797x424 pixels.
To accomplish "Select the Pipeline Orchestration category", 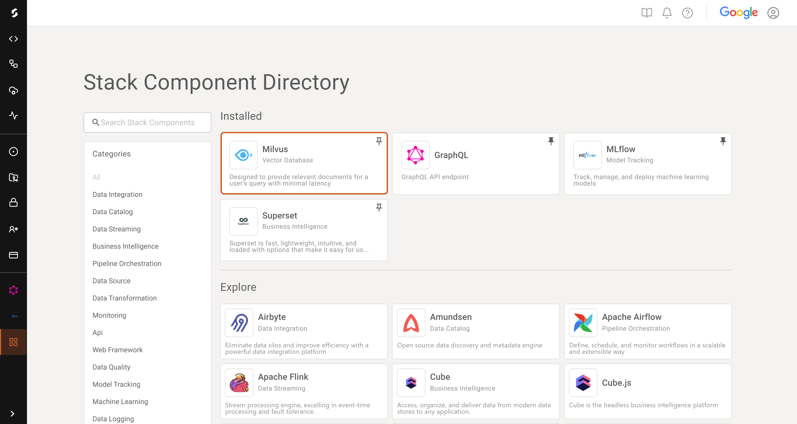I will 127,263.
